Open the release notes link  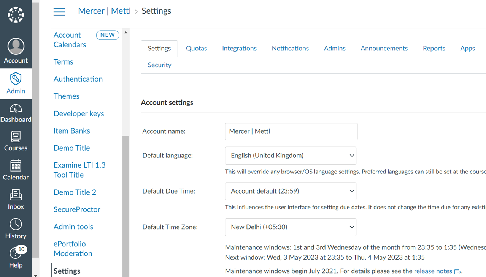click(433, 271)
